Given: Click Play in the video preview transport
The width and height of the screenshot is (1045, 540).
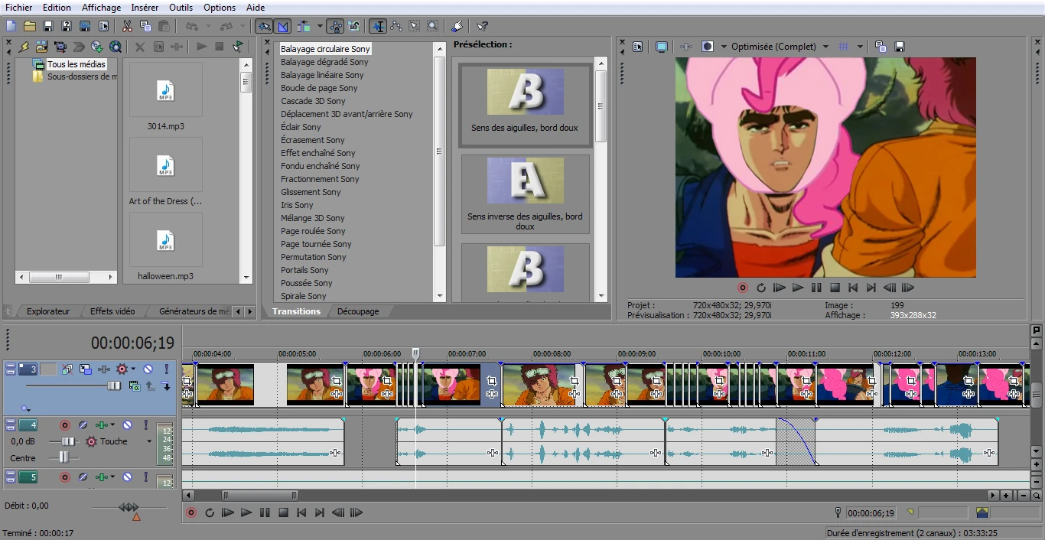Looking at the screenshot, I should click(x=798, y=288).
